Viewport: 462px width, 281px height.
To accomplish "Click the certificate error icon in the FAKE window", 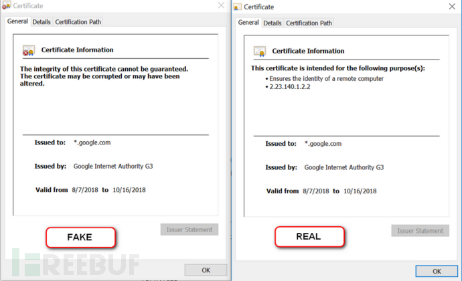I will [29, 50].
